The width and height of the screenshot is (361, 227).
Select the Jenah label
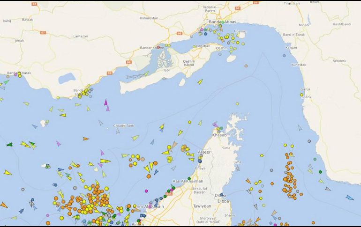(x=20, y=40)
